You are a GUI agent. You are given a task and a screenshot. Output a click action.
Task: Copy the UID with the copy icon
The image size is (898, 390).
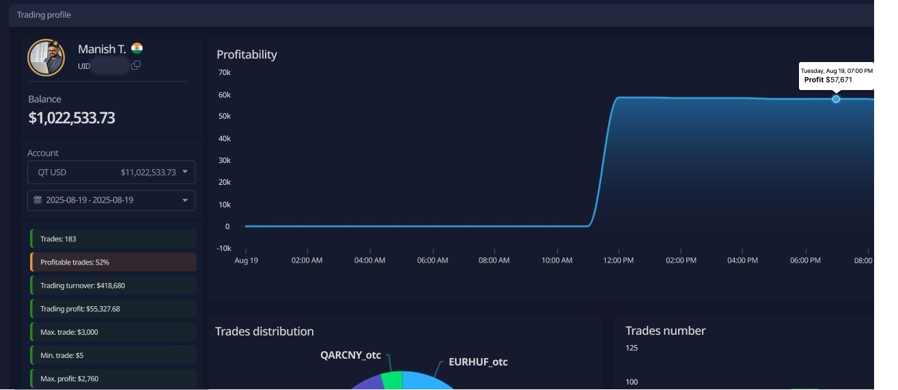point(136,65)
